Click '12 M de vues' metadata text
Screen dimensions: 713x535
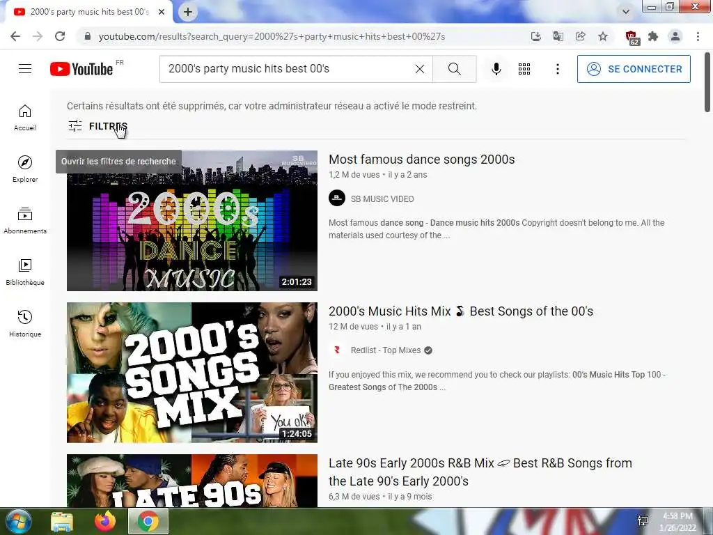tap(353, 327)
